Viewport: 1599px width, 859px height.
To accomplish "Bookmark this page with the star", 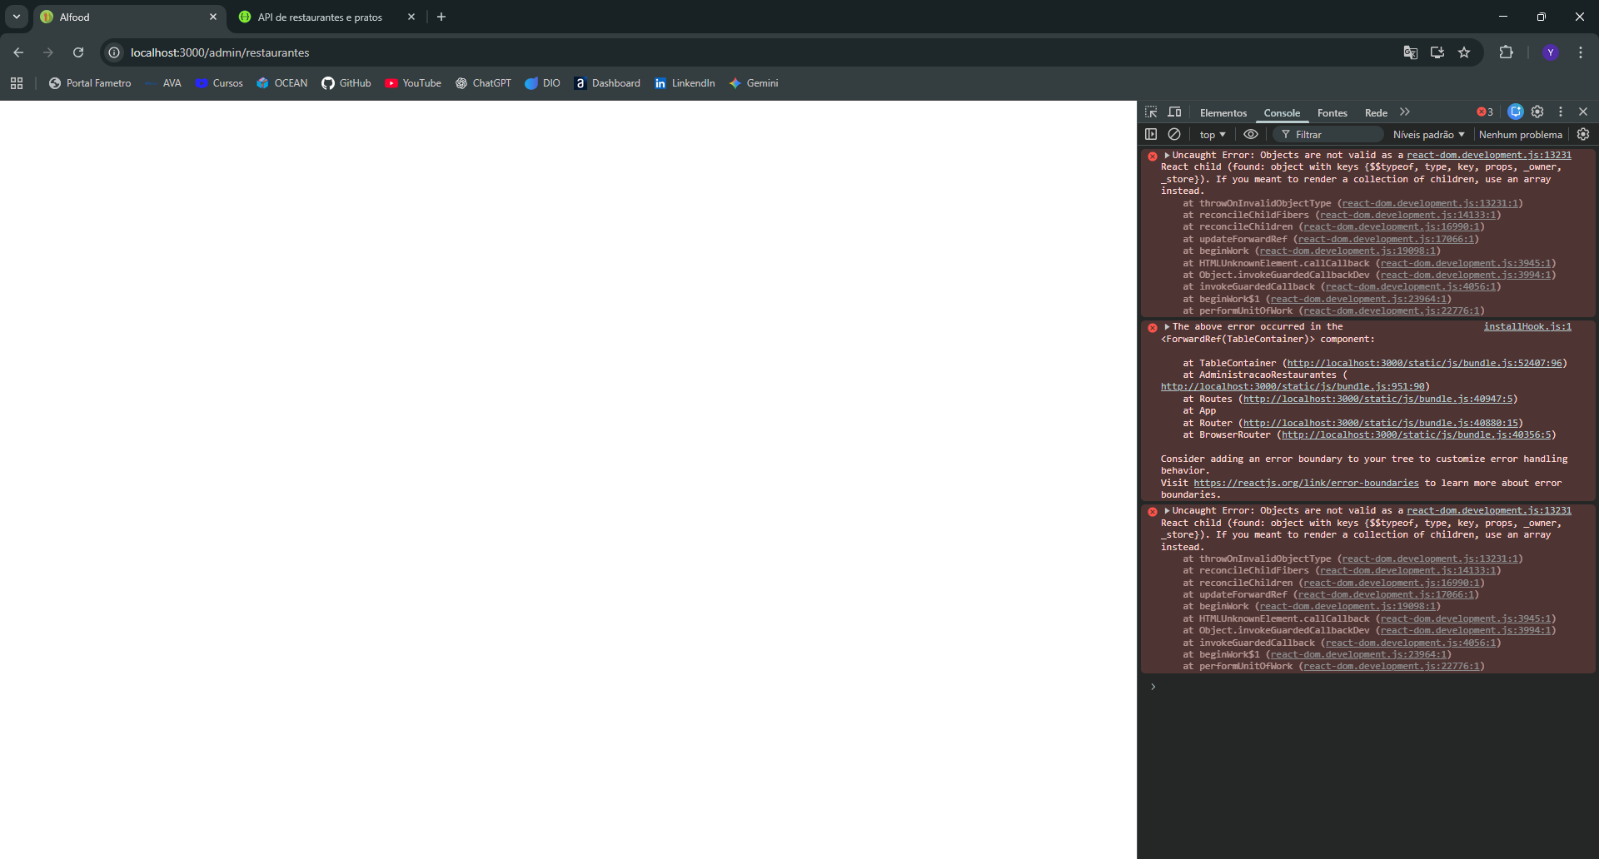I will click(1464, 52).
